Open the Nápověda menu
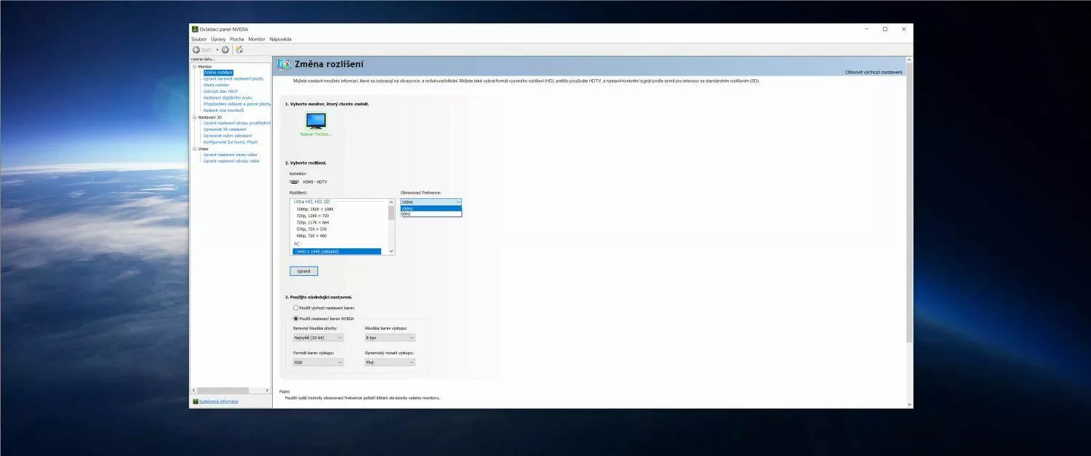 280,39
